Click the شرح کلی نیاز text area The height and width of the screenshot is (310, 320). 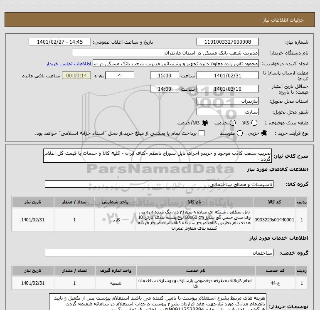click(x=158, y=156)
